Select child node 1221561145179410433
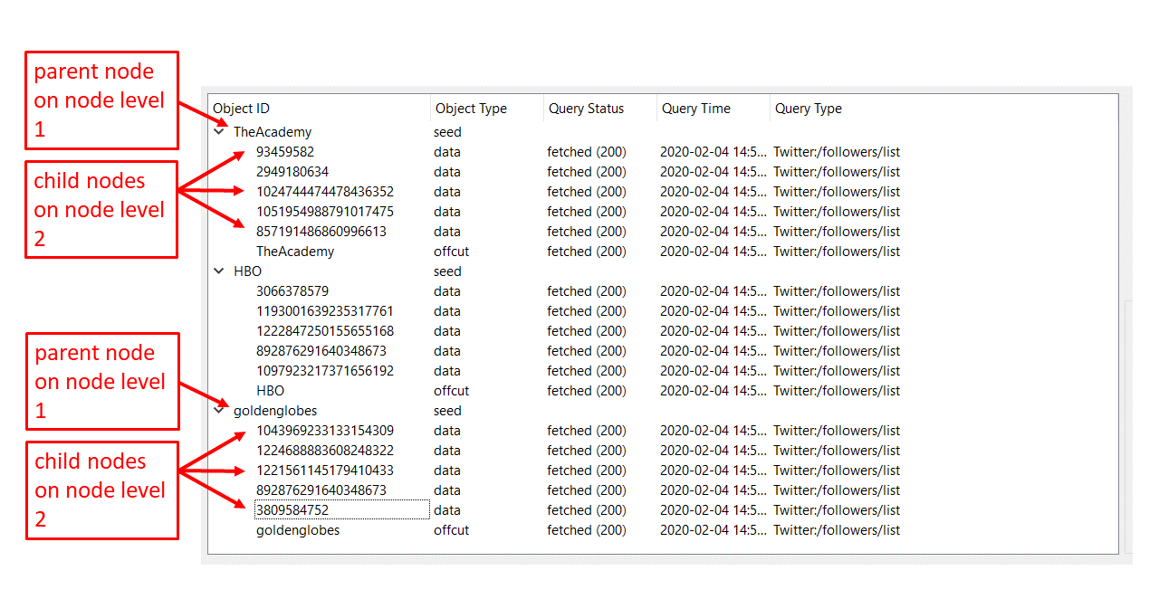This screenshot has height=599, width=1159. coord(325,471)
